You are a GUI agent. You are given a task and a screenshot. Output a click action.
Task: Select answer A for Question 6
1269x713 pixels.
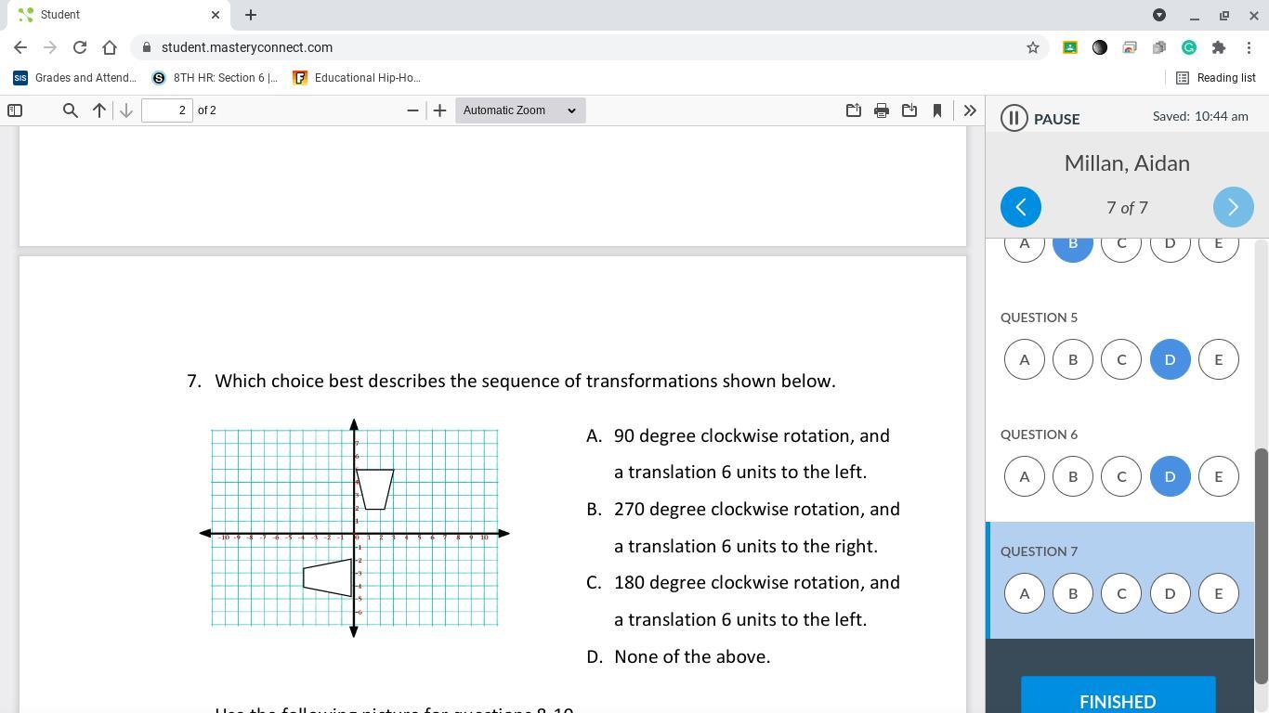click(1025, 476)
